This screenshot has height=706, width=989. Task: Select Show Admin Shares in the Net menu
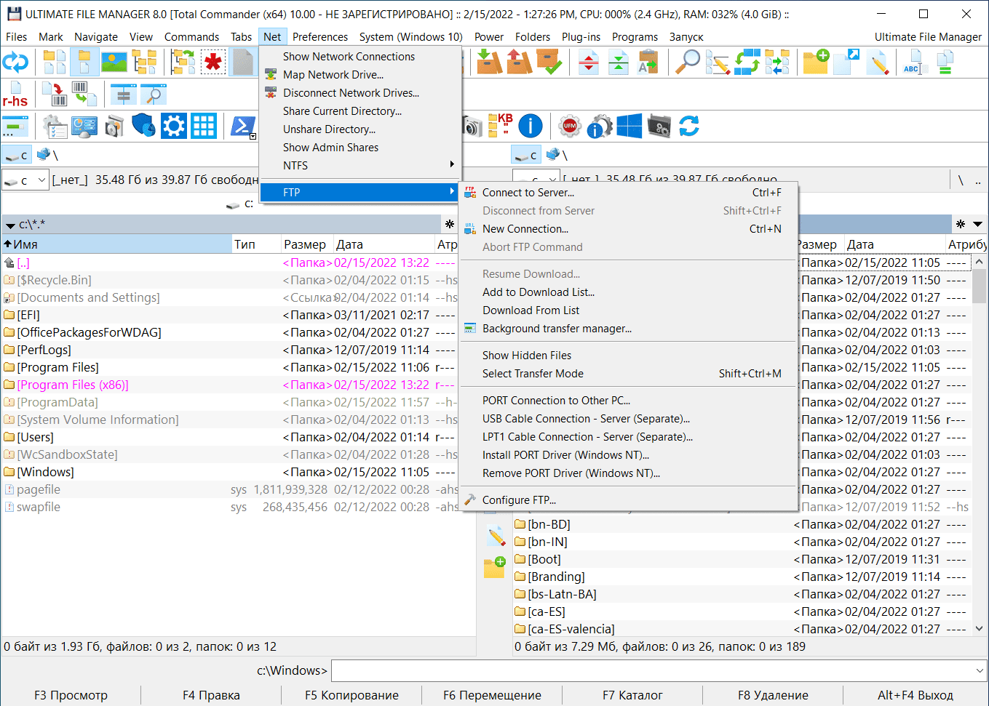(x=361, y=148)
